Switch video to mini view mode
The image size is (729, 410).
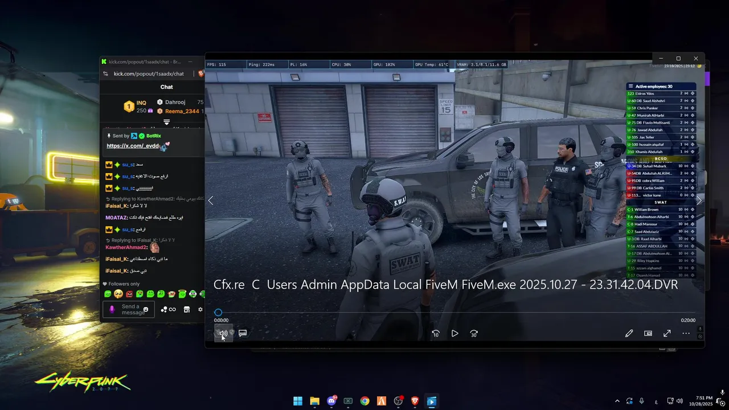coord(648,334)
